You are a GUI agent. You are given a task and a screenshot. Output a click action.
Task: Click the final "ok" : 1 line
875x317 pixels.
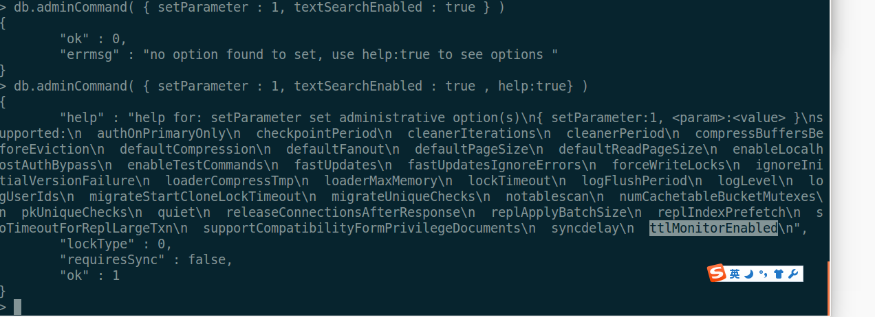pos(89,275)
